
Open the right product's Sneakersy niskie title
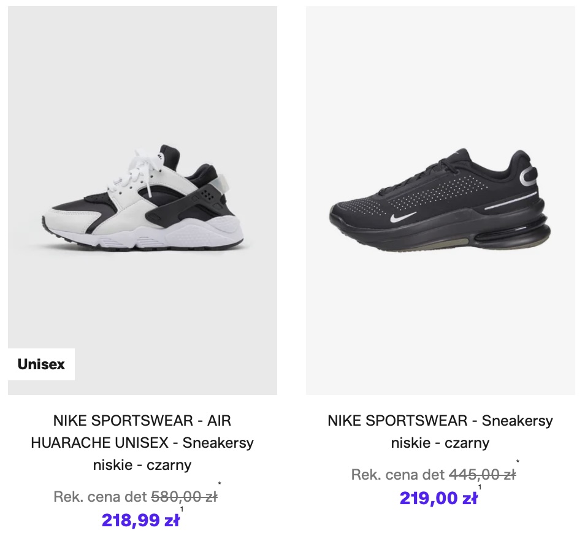[x=440, y=432]
